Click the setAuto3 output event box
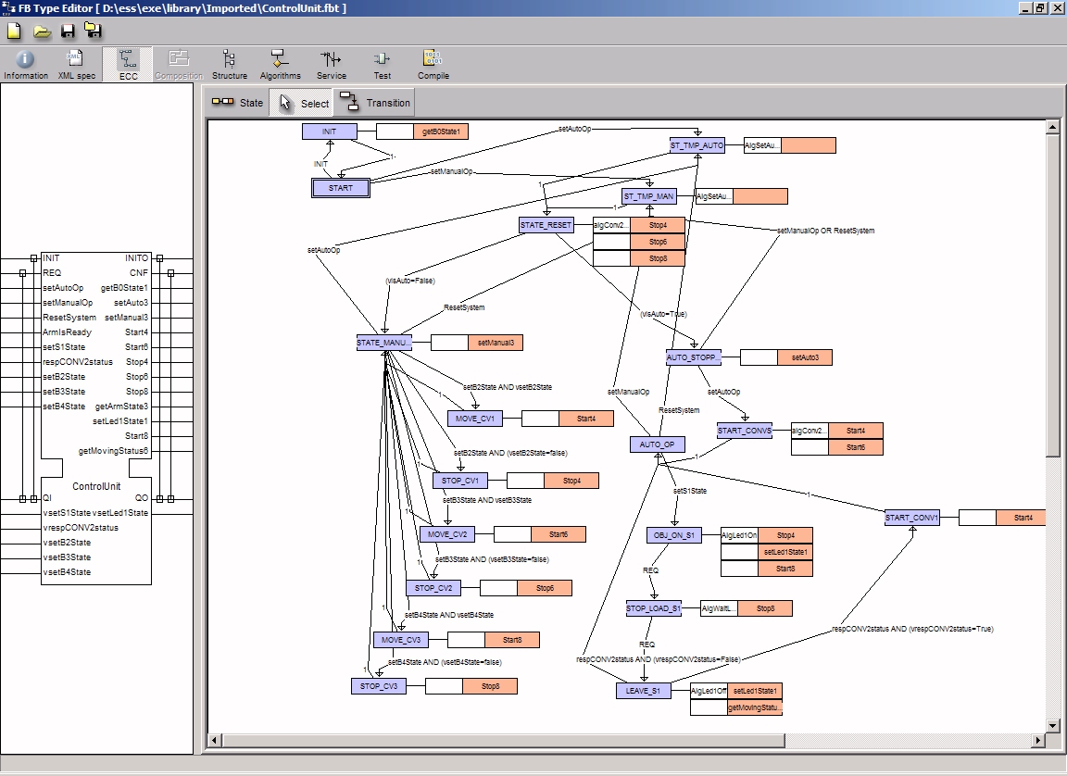 (805, 357)
